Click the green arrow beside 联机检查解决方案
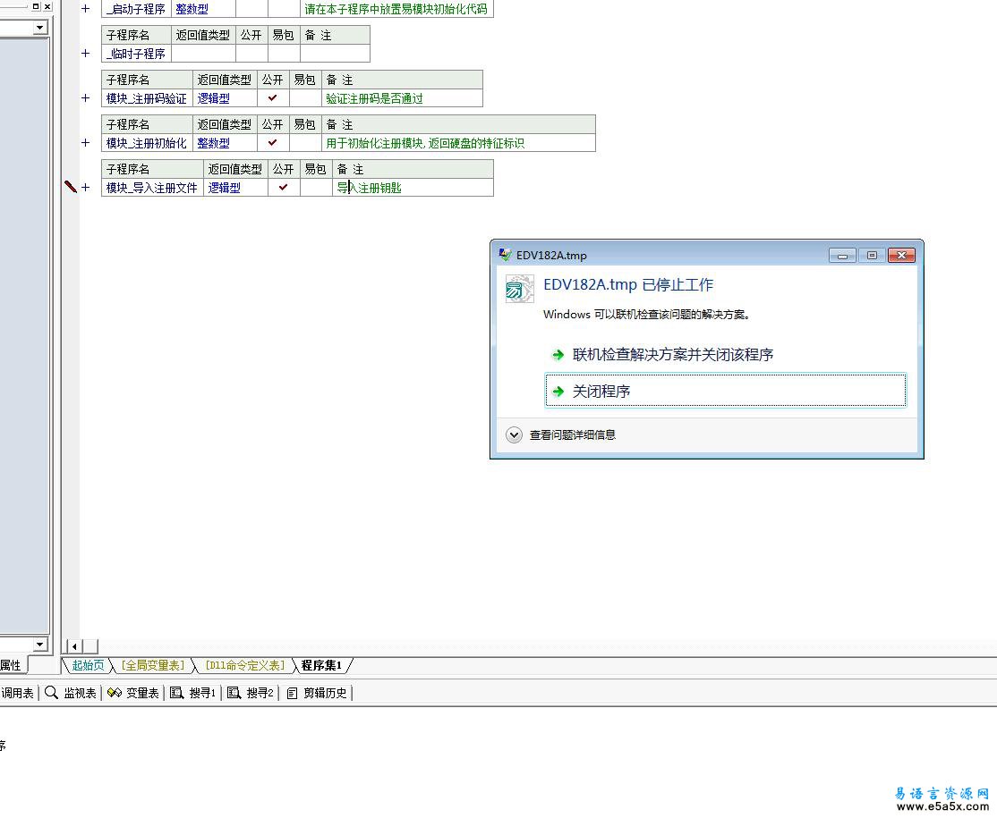The height and width of the screenshot is (818, 997). point(558,355)
